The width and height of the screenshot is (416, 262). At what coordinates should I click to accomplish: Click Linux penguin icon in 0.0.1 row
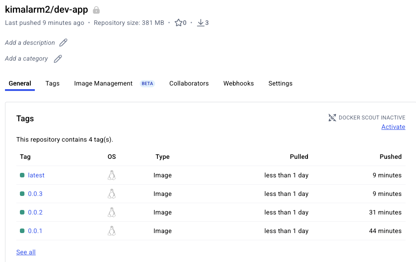[112, 231]
